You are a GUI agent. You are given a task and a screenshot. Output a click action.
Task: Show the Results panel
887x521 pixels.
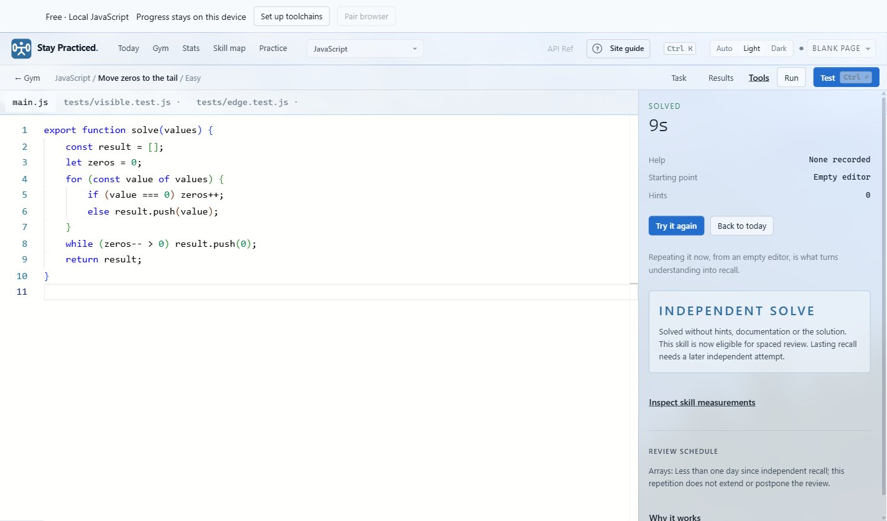point(721,78)
